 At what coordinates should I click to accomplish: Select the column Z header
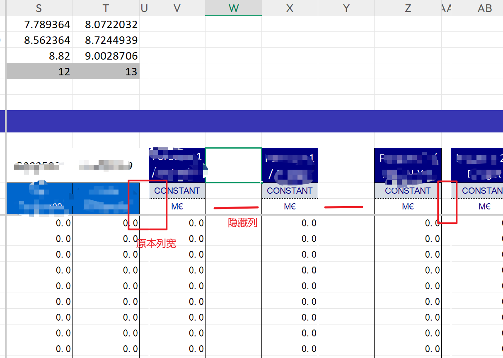point(408,8)
